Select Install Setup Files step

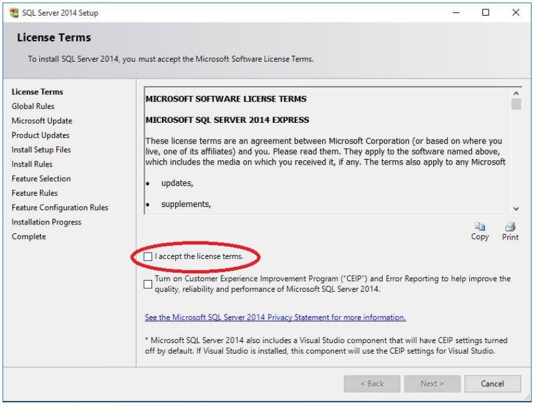click(41, 150)
